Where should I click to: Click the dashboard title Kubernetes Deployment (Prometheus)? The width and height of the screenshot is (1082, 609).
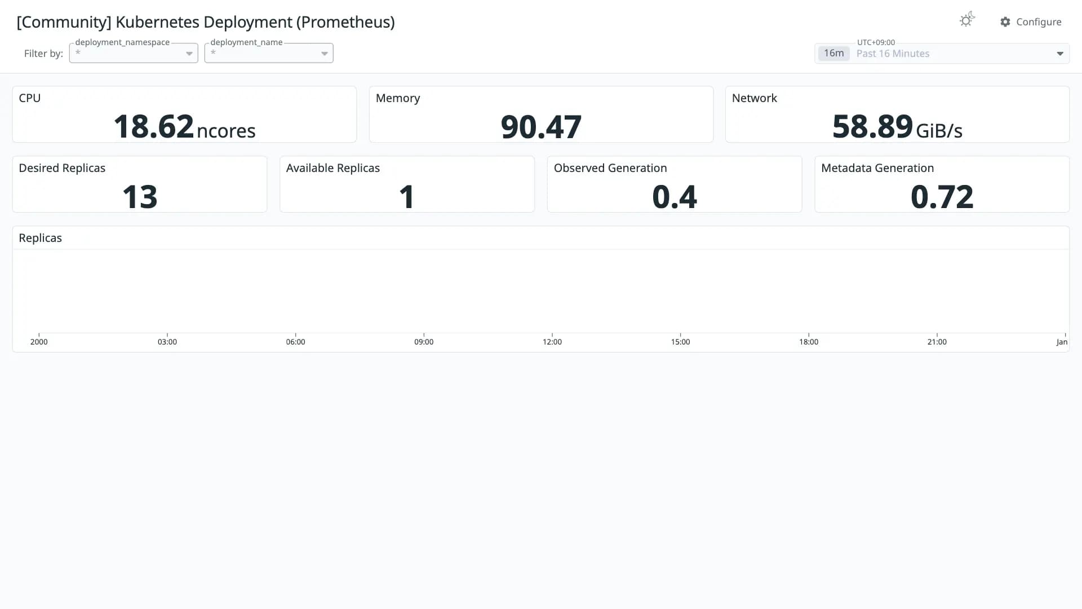206,22
